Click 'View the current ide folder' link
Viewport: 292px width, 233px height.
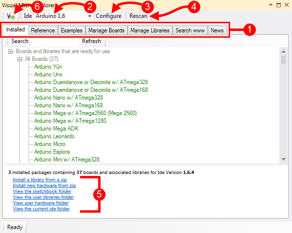pyautogui.click(x=41, y=209)
